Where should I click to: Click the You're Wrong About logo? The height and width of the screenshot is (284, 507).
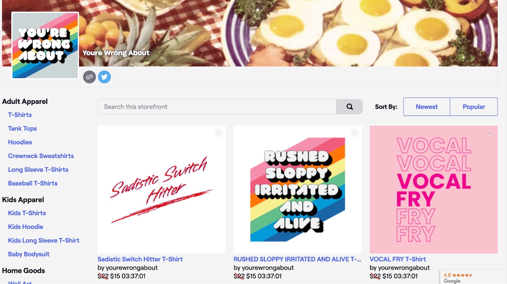pos(45,45)
